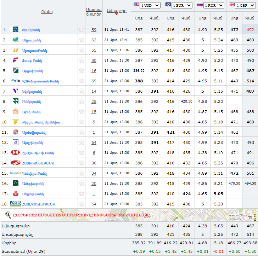This screenshot has height=256, width=258.
Task: Sort by RUR buy rate header
Action: [202, 18]
